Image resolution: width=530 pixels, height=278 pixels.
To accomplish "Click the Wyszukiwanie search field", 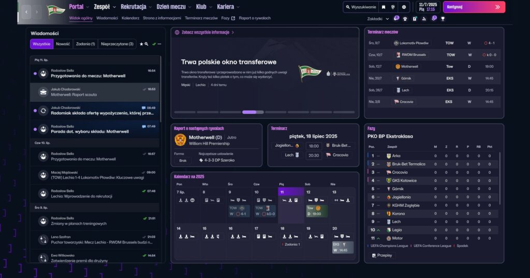I will click(x=361, y=7).
